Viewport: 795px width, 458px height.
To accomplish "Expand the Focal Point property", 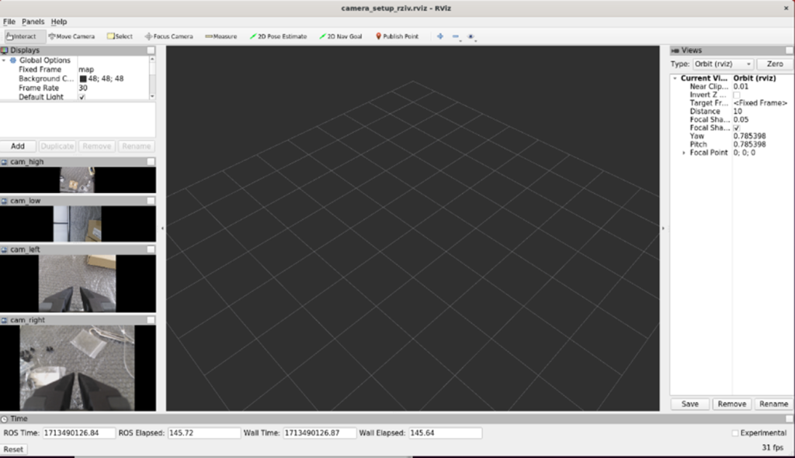I will [684, 153].
